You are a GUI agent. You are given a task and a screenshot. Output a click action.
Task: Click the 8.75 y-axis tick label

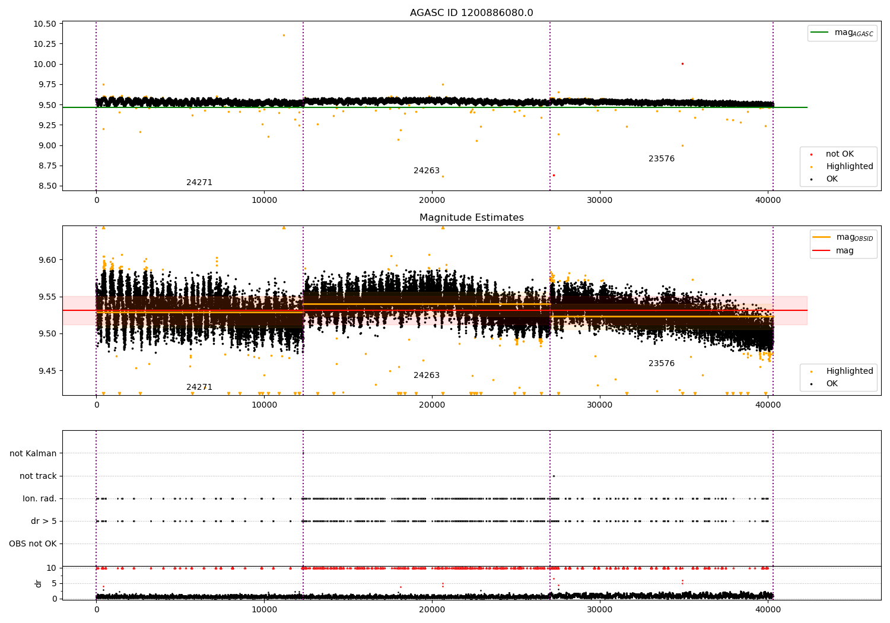47,166
